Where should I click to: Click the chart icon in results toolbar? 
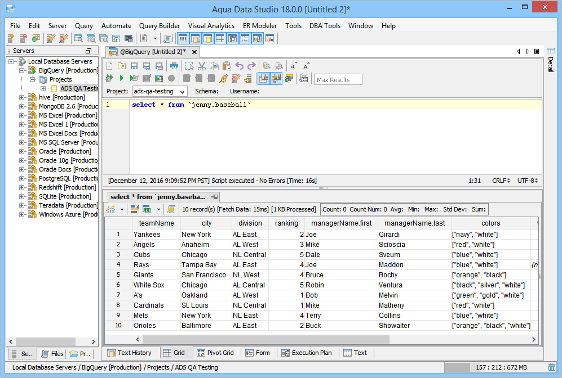coord(110,209)
